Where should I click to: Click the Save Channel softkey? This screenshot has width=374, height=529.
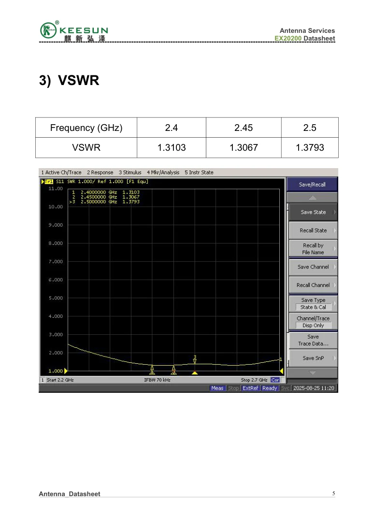[x=313, y=267]
